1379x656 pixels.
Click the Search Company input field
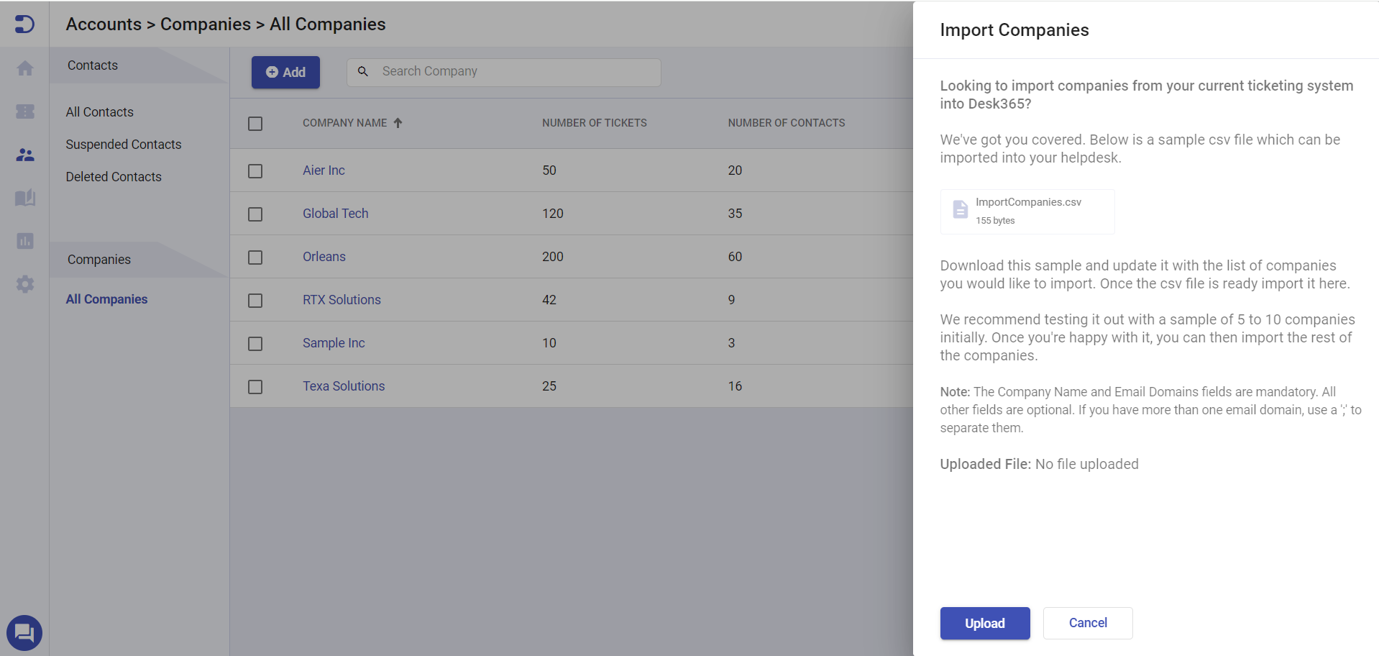tap(503, 71)
